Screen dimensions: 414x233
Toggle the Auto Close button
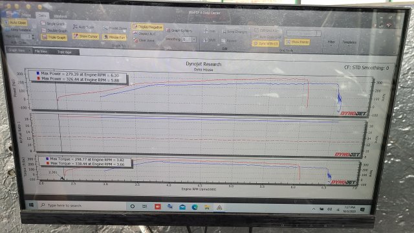coord(16,23)
